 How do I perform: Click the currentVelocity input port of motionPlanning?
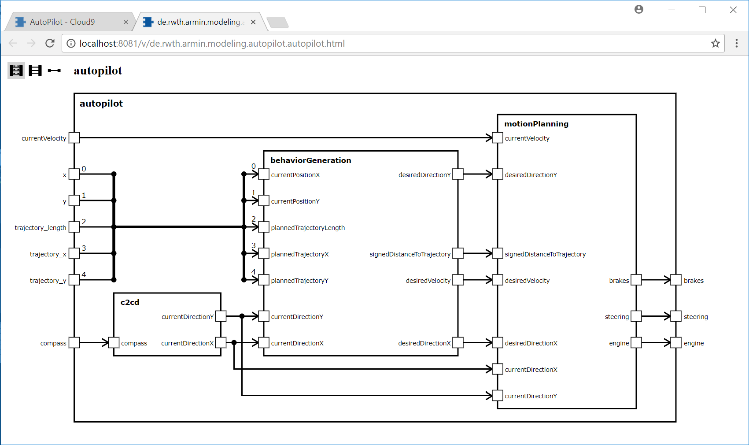click(x=497, y=138)
